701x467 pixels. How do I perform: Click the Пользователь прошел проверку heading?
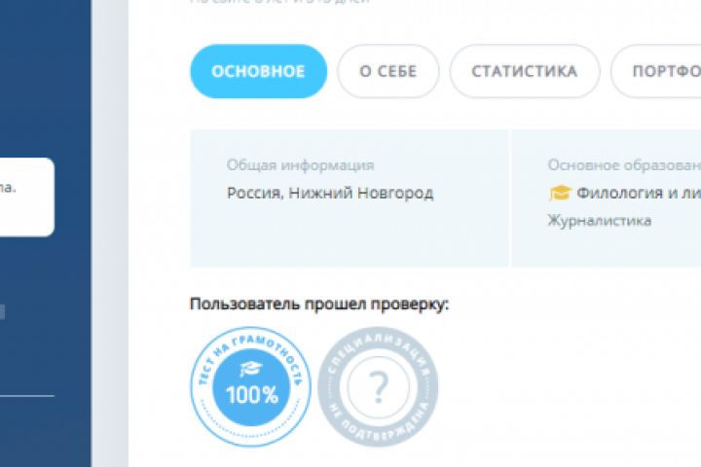[319, 304]
